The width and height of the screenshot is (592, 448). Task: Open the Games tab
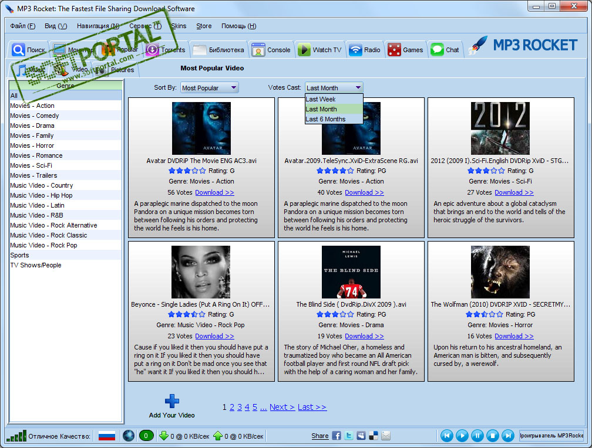click(405, 50)
